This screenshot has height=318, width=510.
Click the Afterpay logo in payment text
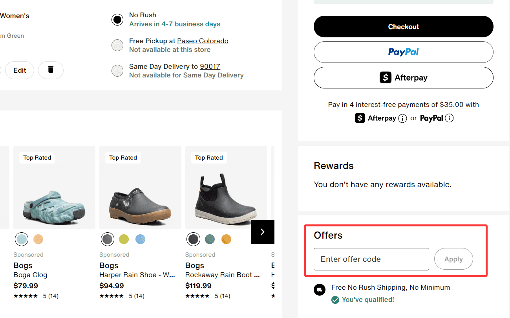click(x=375, y=118)
